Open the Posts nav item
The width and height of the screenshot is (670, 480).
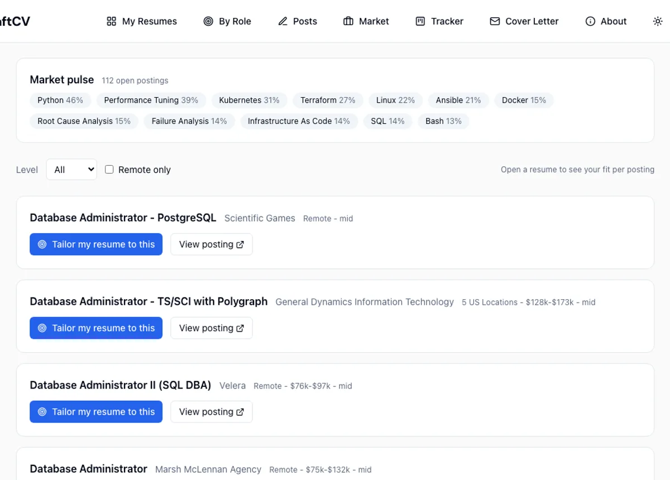(298, 21)
